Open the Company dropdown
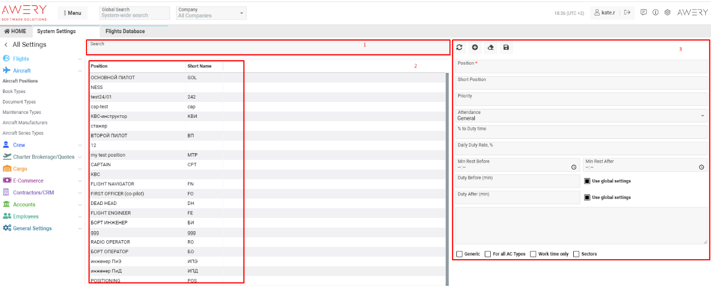711x286 pixels. tap(211, 13)
